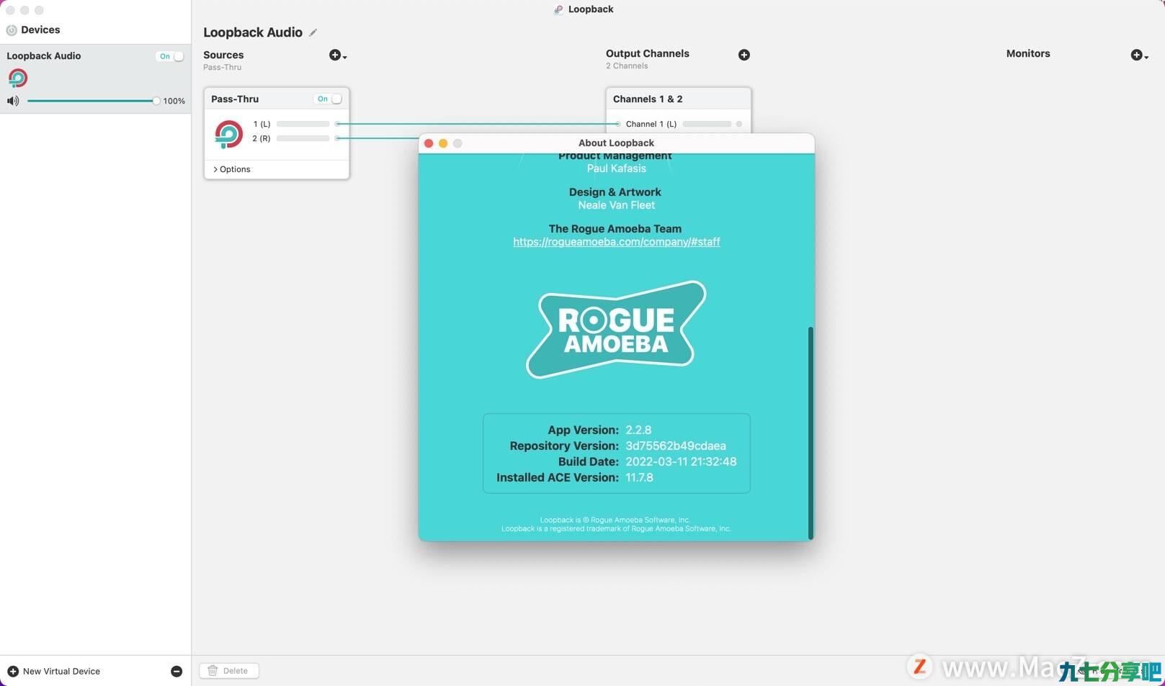This screenshot has width=1165, height=686.
Task: Click the New Virtual Device button
Action: [x=54, y=672]
